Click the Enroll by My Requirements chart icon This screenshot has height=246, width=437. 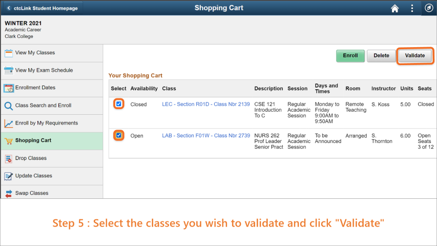[9, 124]
